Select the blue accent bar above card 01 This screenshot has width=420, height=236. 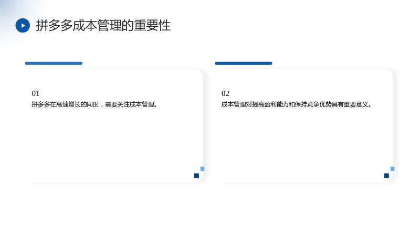pos(54,63)
